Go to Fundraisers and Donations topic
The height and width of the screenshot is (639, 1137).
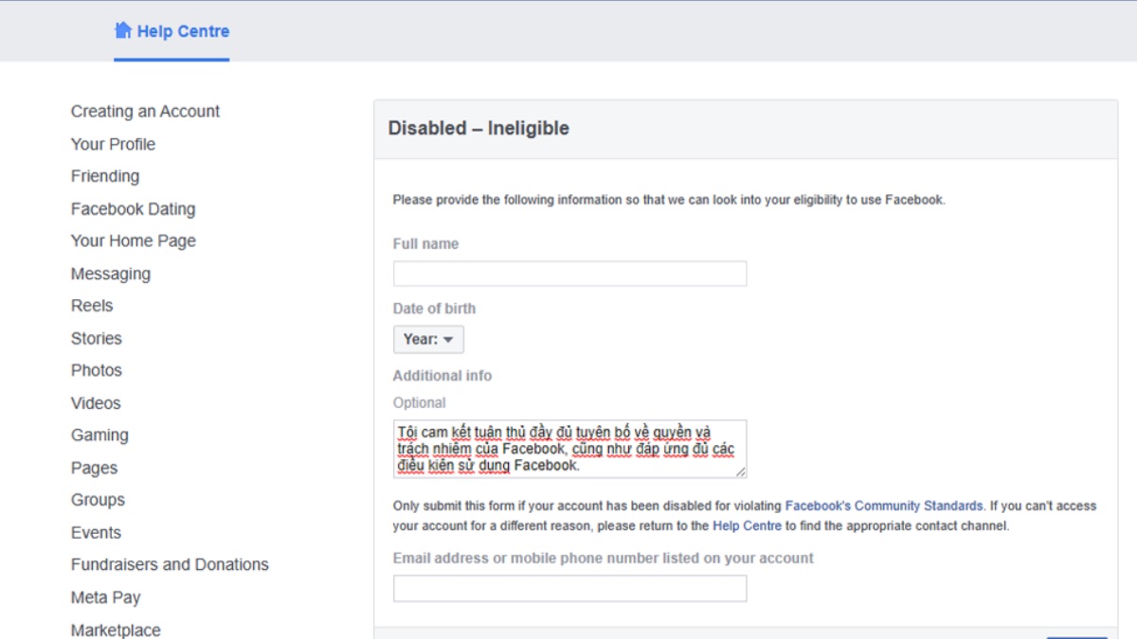tap(170, 564)
